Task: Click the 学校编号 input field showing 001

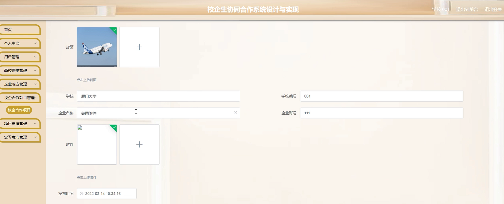Action: (381, 96)
